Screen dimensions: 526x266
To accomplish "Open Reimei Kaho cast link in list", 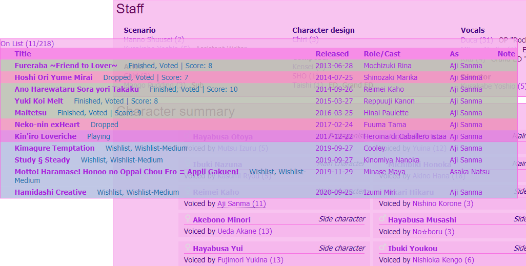I will click(x=384, y=89).
